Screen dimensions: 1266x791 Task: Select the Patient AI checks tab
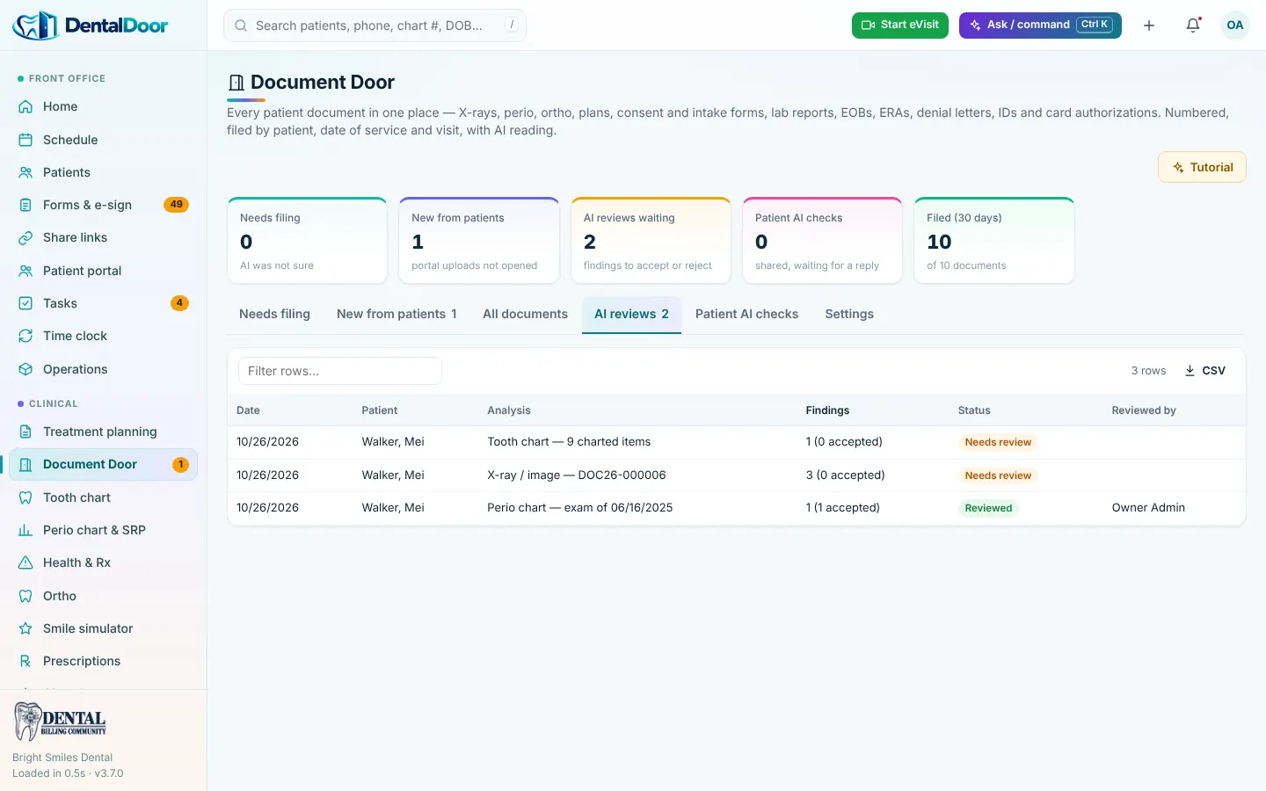tap(746, 314)
